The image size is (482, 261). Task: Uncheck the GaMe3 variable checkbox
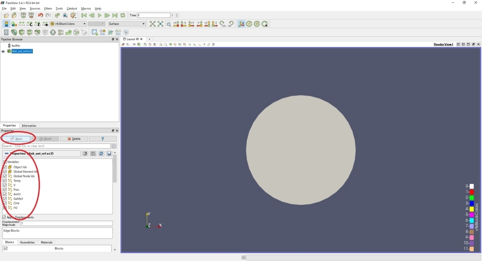(5, 198)
